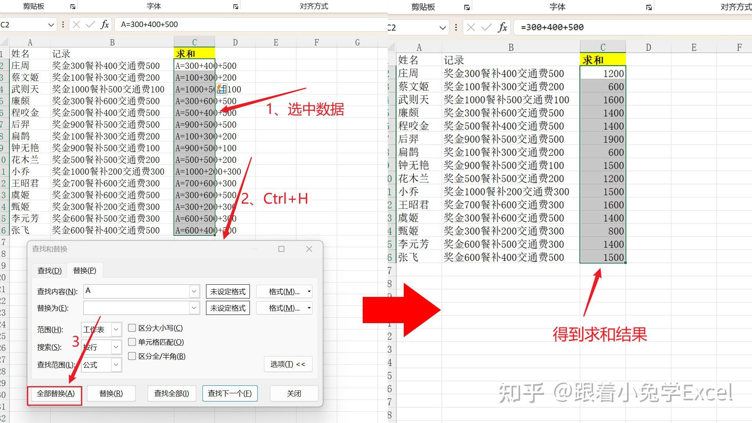Click the yellow 求和 header cell on left sheet
The height and width of the screenshot is (423, 752).
coord(194,53)
